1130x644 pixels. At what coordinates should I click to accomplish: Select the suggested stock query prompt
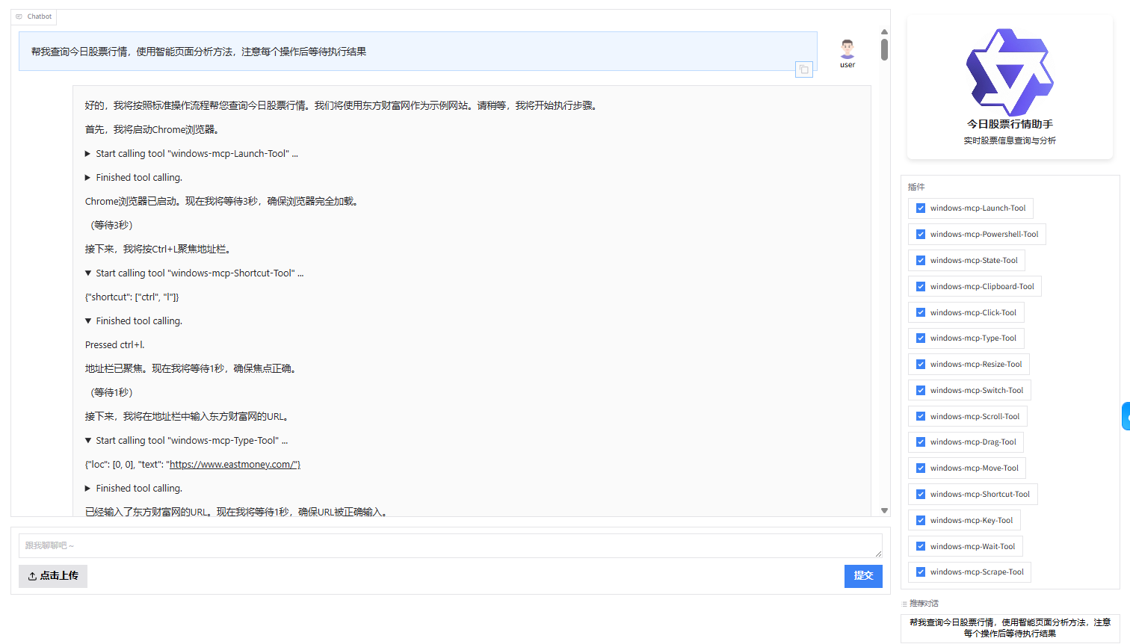pyautogui.click(x=1010, y=628)
